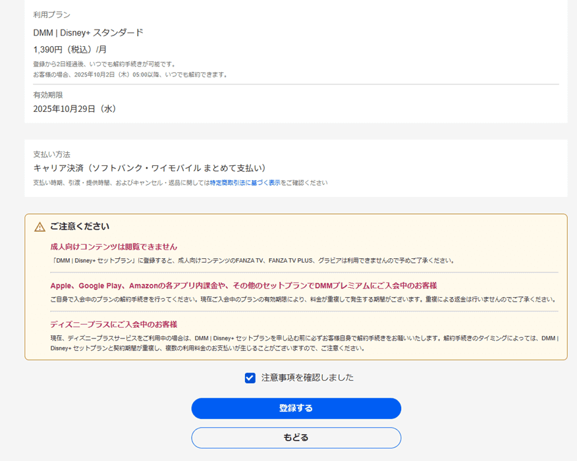Click the 登録から2日経過後 cancellation notice line
The image size is (577, 461).
(105, 65)
